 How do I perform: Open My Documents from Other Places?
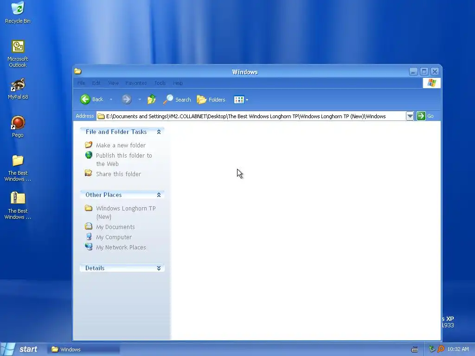pyautogui.click(x=116, y=227)
